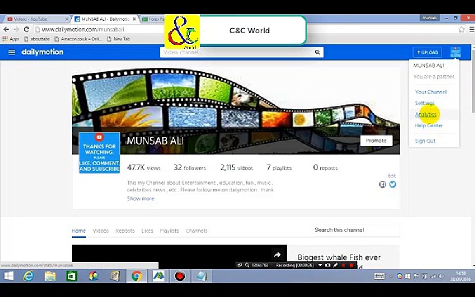Open the Windows Store taskbar icon
This screenshot has width=475, height=297.
(72, 276)
